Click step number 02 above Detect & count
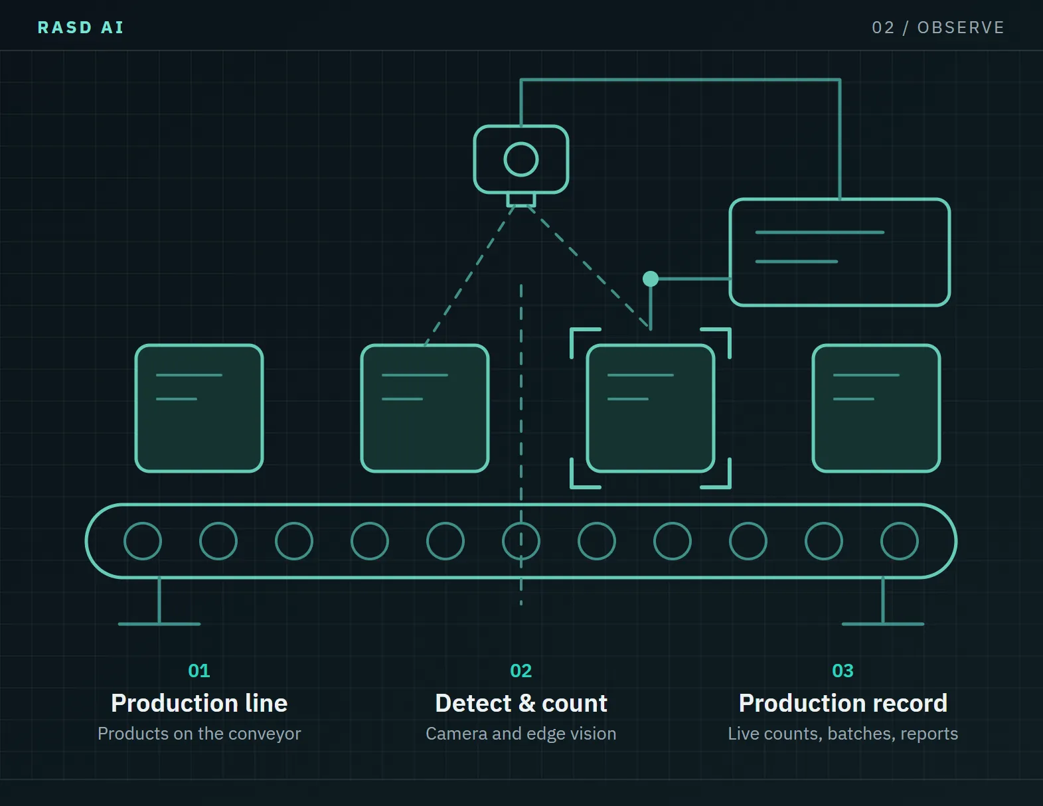 point(521,671)
